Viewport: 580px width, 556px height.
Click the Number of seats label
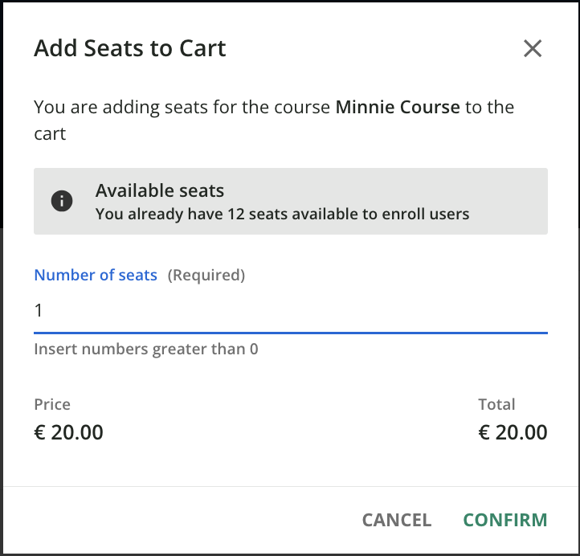tap(96, 275)
